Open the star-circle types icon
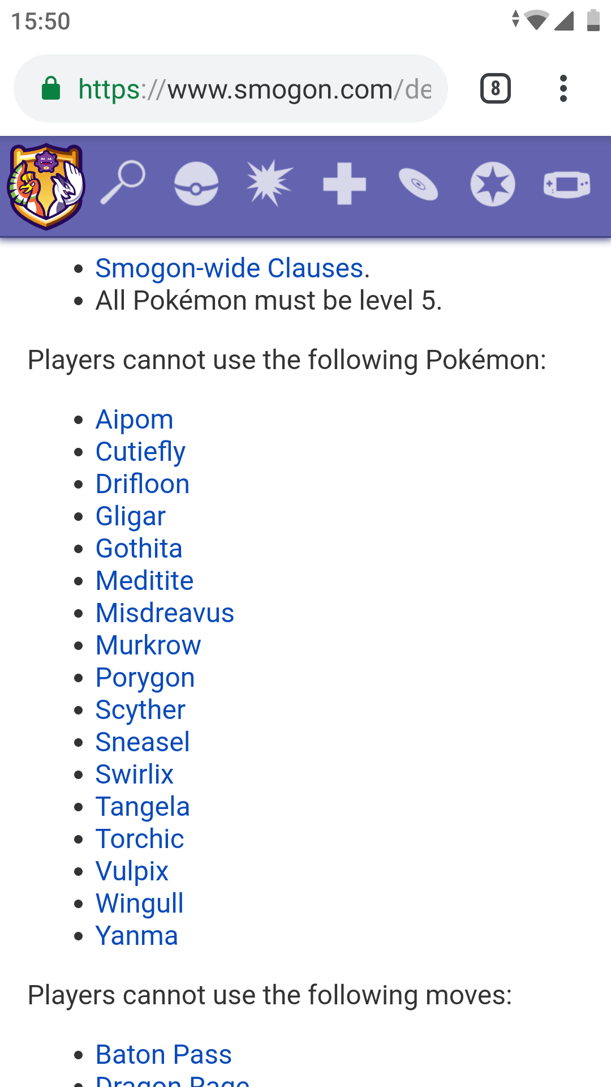This screenshot has width=611, height=1087. [x=493, y=183]
